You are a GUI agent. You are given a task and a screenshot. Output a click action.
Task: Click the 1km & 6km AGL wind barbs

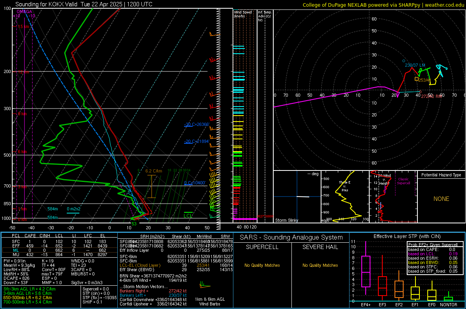click(x=205, y=285)
